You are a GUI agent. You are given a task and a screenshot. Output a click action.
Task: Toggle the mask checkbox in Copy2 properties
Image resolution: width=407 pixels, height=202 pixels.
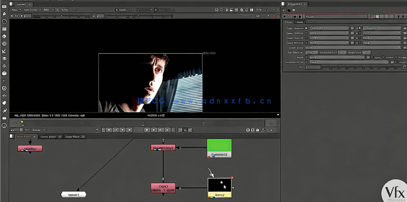(307, 57)
